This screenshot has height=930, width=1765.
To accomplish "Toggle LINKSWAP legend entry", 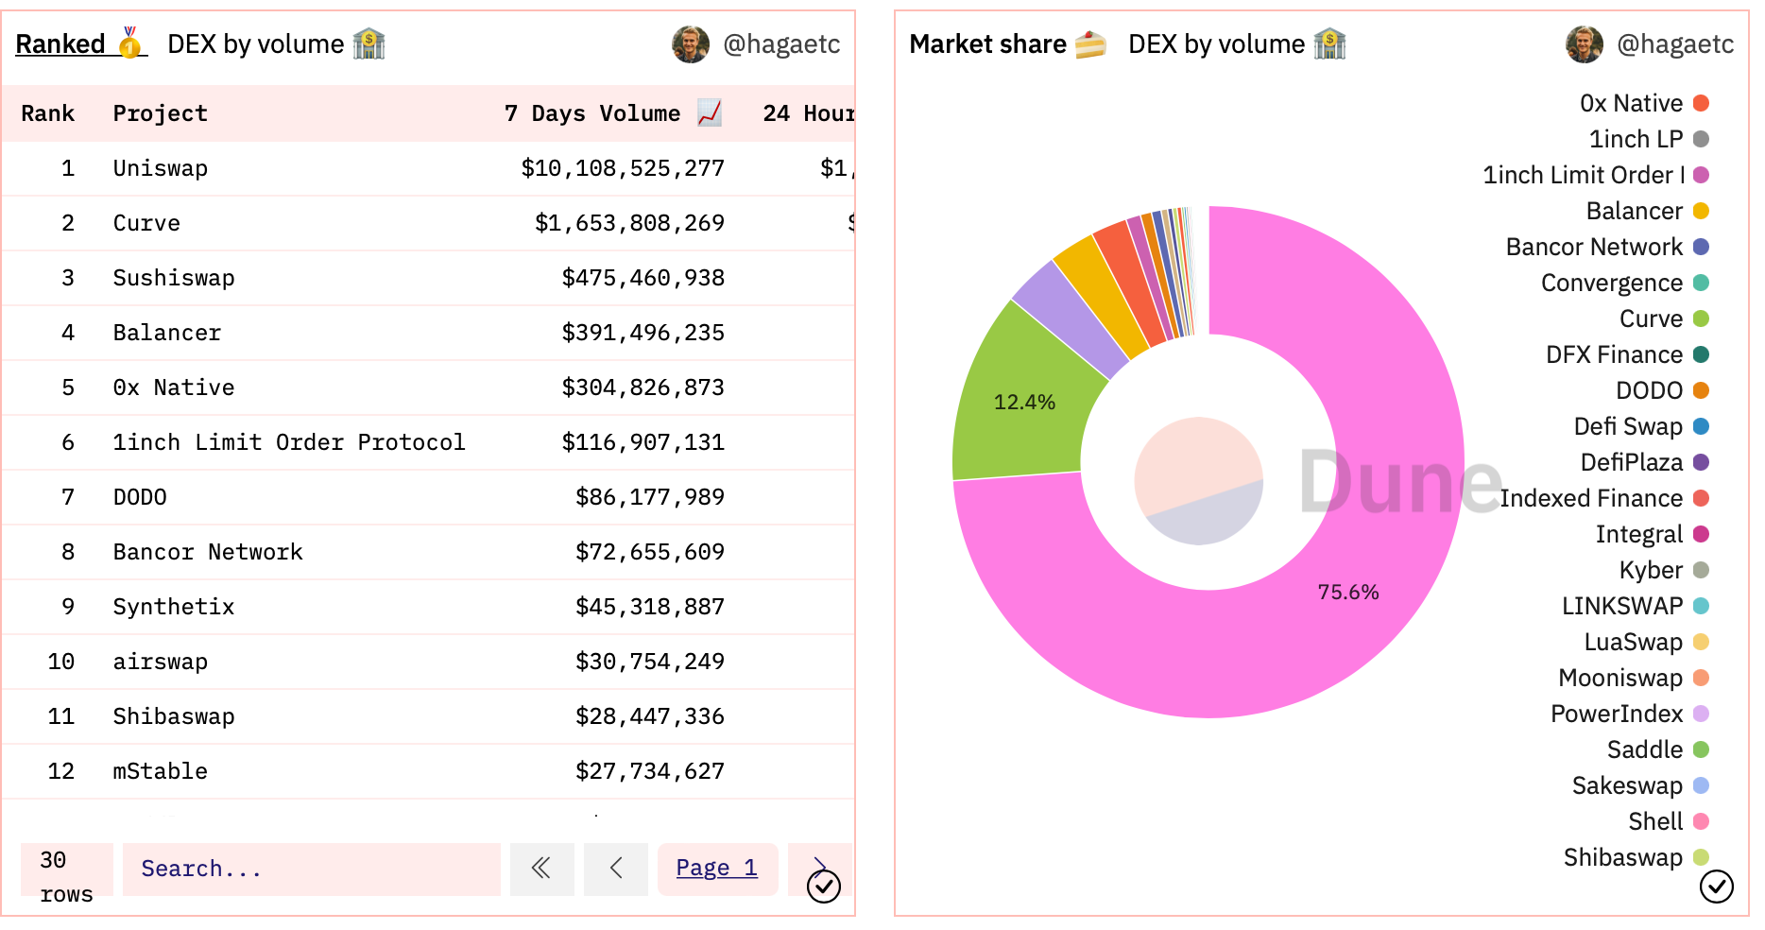I will pyautogui.click(x=1636, y=606).
